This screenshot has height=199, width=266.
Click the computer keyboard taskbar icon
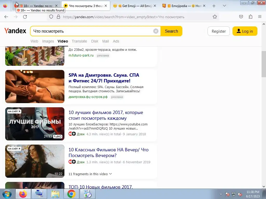point(39,194)
